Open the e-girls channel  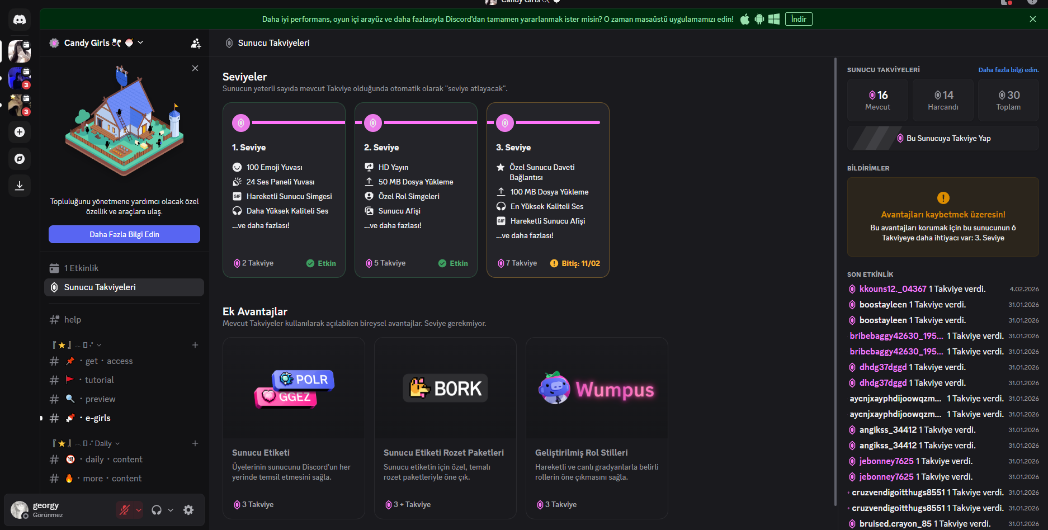tap(124, 418)
